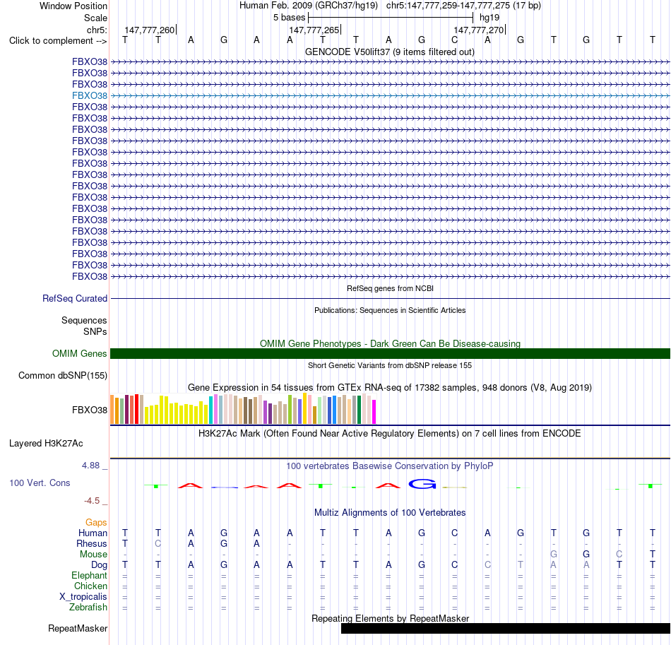The height and width of the screenshot is (645, 671).
Task: Click the magenta last bar in GTEx chart
Action: pos(374,412)
